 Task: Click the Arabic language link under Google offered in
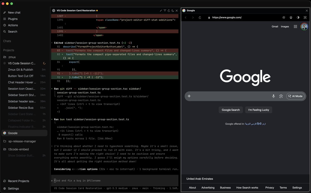[248, 124]
